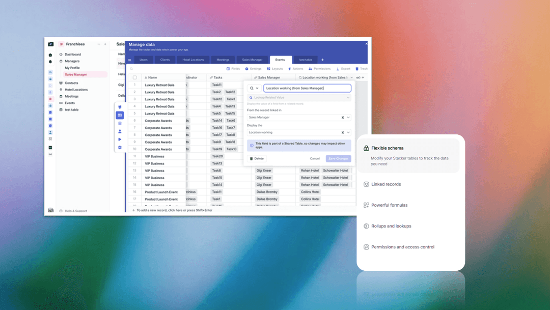
Task: Open the Fields panel in Manage data
Action: point(235,68)
